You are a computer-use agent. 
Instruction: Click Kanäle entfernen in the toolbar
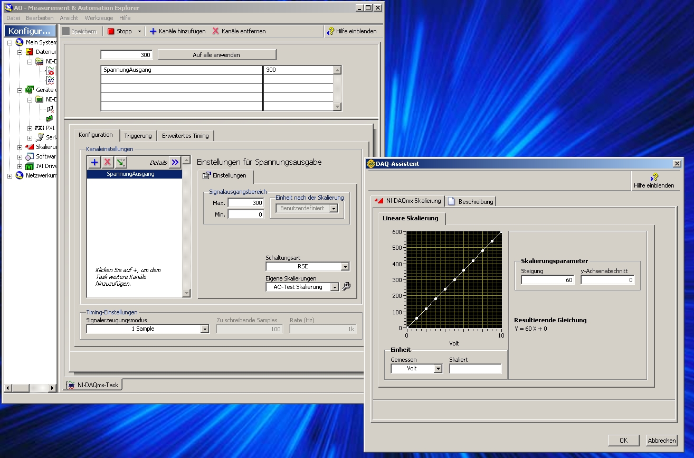coord(239,31)
